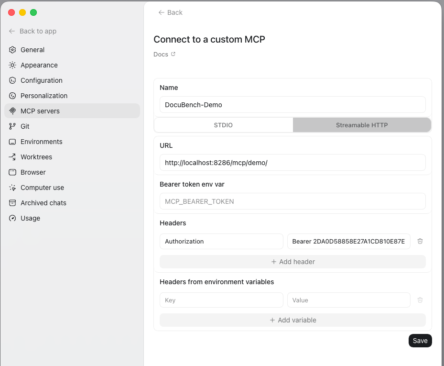Click the Personalization icon
Viewport: 444px width, 366px height.
(12, 96)
